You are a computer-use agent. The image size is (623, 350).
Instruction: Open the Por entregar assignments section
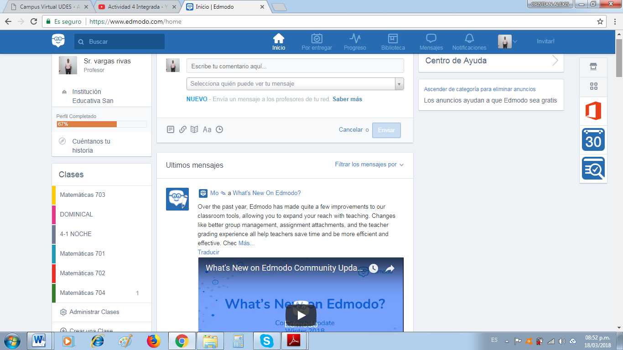coord(317,41)
